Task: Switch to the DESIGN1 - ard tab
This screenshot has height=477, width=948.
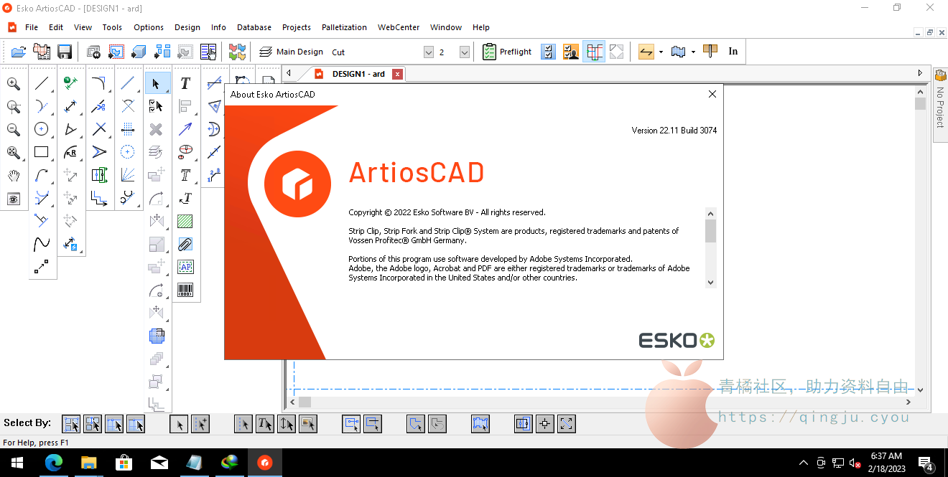Action: [x=358, y=74]
